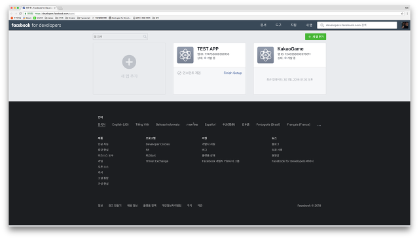Click the browser back arrow

click(x=12, y=13)
